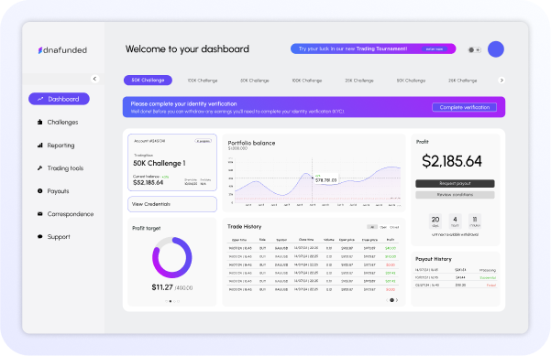Filter Trade History by Open
This screenshot has width=551, height=356.
[x=383, y=227]
